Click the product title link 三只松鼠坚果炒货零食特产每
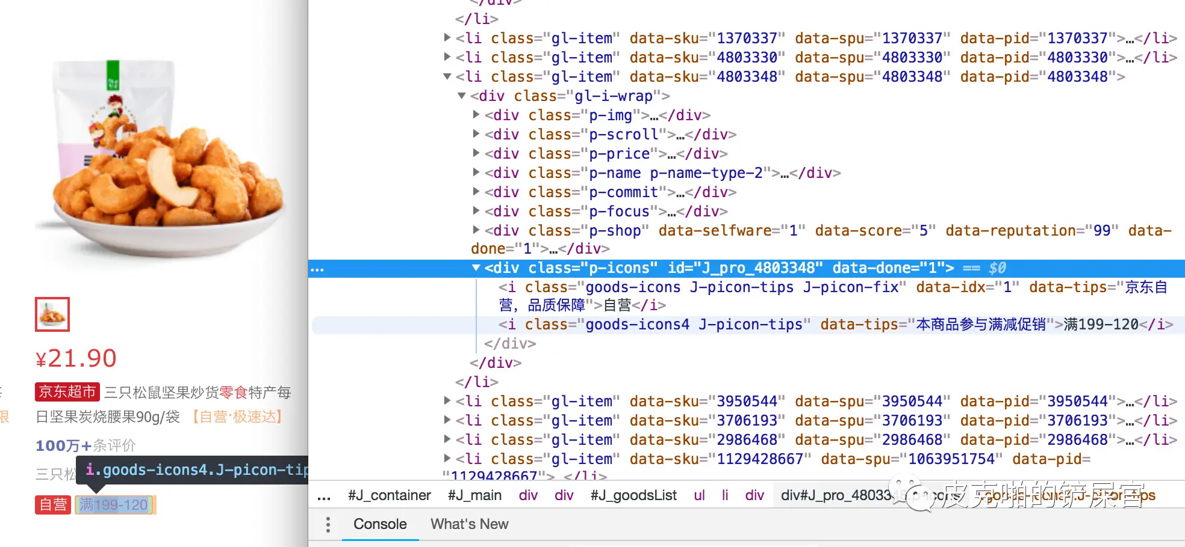1185x547 pixels. pos(197,393)
